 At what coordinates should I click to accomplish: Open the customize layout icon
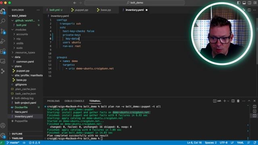[x=255, y=3]
